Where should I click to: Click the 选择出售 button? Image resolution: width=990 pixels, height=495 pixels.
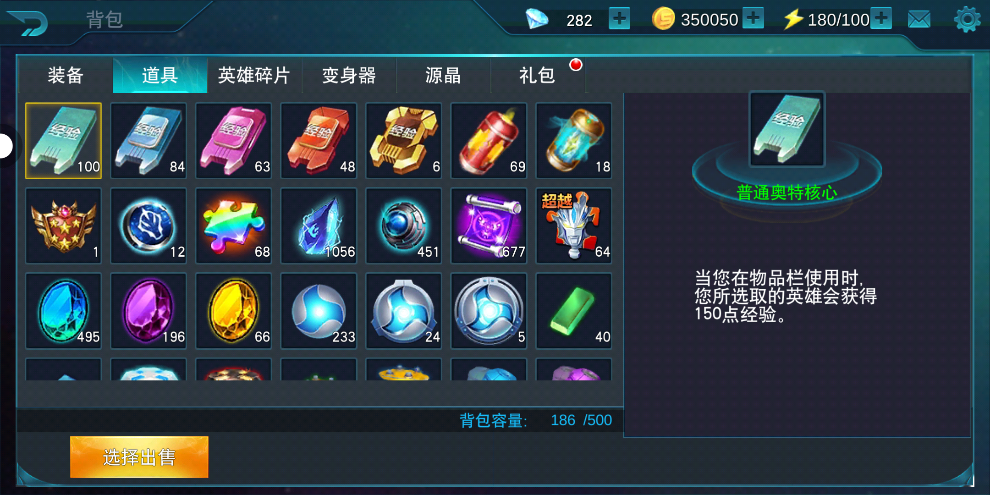(139, 457)
